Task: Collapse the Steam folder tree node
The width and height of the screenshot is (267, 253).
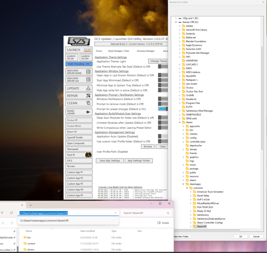Action: click(x=180, y=122)
